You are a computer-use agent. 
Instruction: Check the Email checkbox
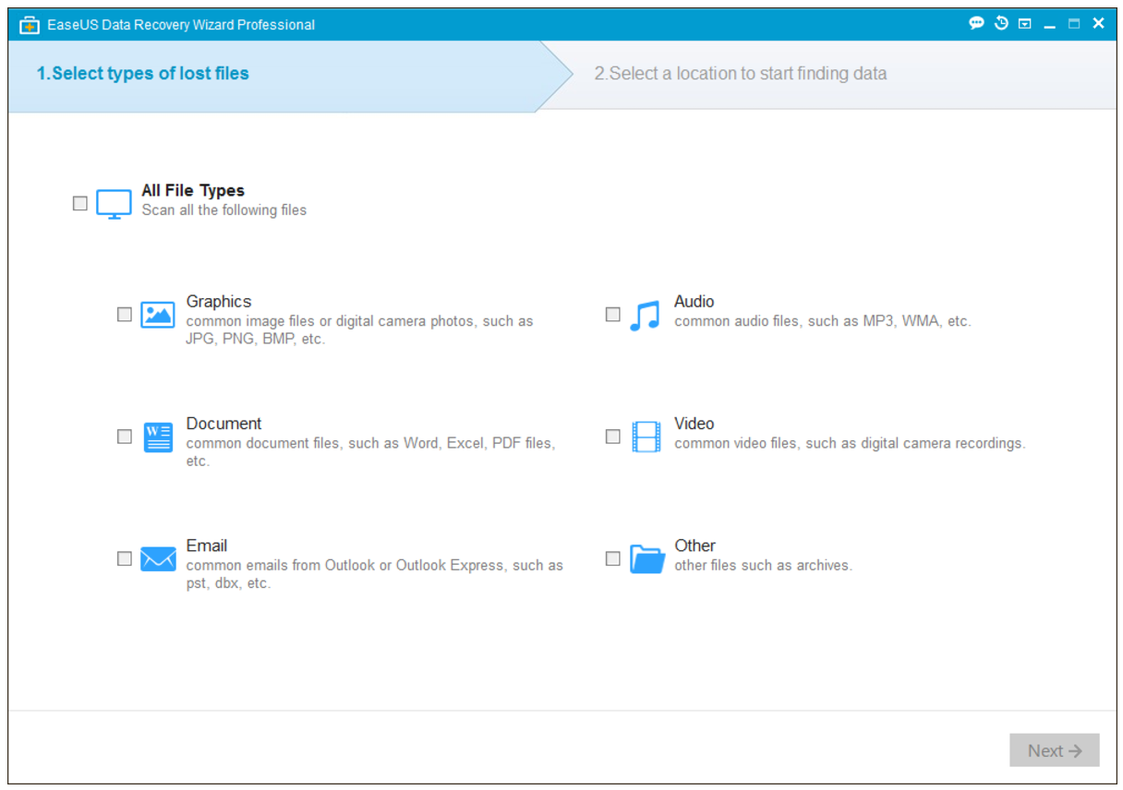click(x=125, y=558)
